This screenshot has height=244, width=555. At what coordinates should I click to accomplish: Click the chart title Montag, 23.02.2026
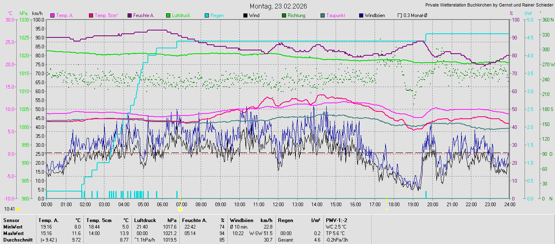(278, 6)
